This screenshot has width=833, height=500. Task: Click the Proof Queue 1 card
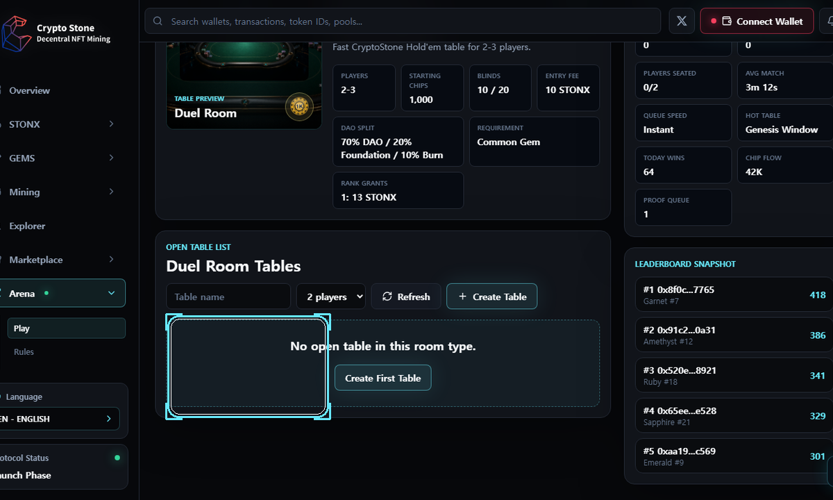[683, 208]
